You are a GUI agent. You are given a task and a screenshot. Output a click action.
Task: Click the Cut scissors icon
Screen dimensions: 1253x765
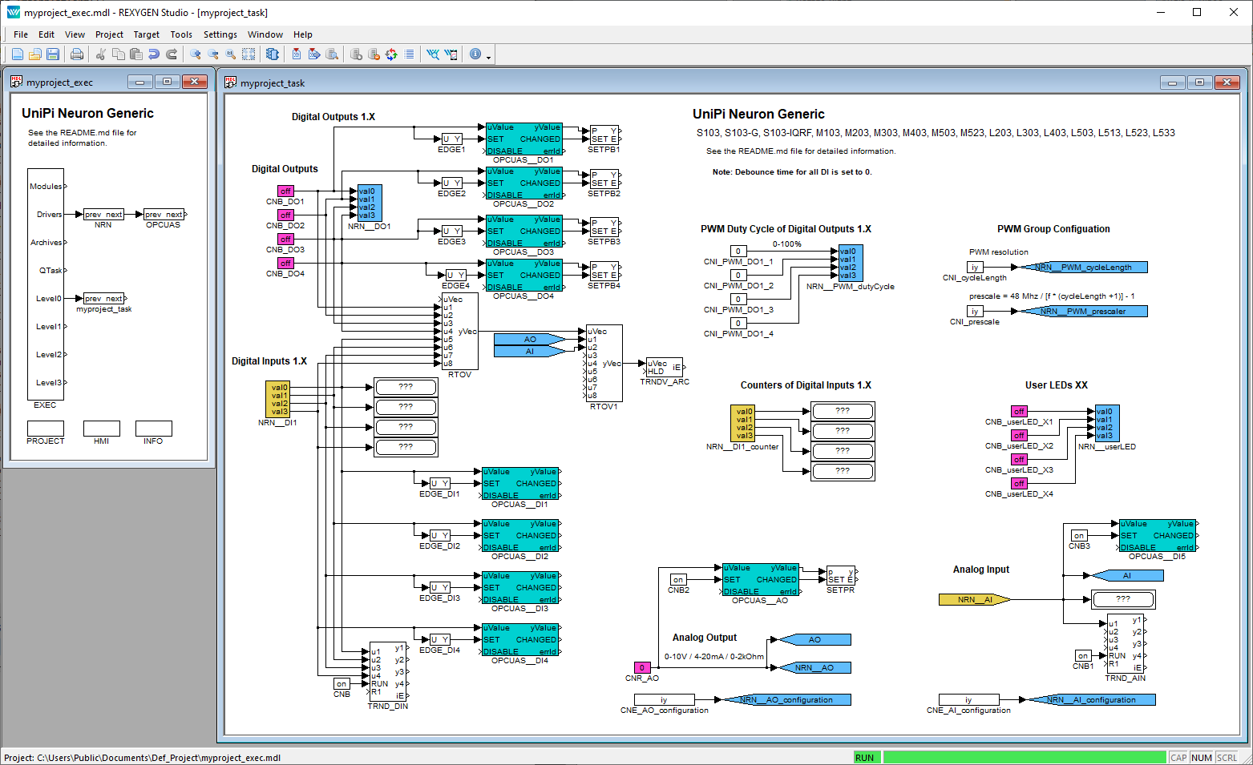100,54
